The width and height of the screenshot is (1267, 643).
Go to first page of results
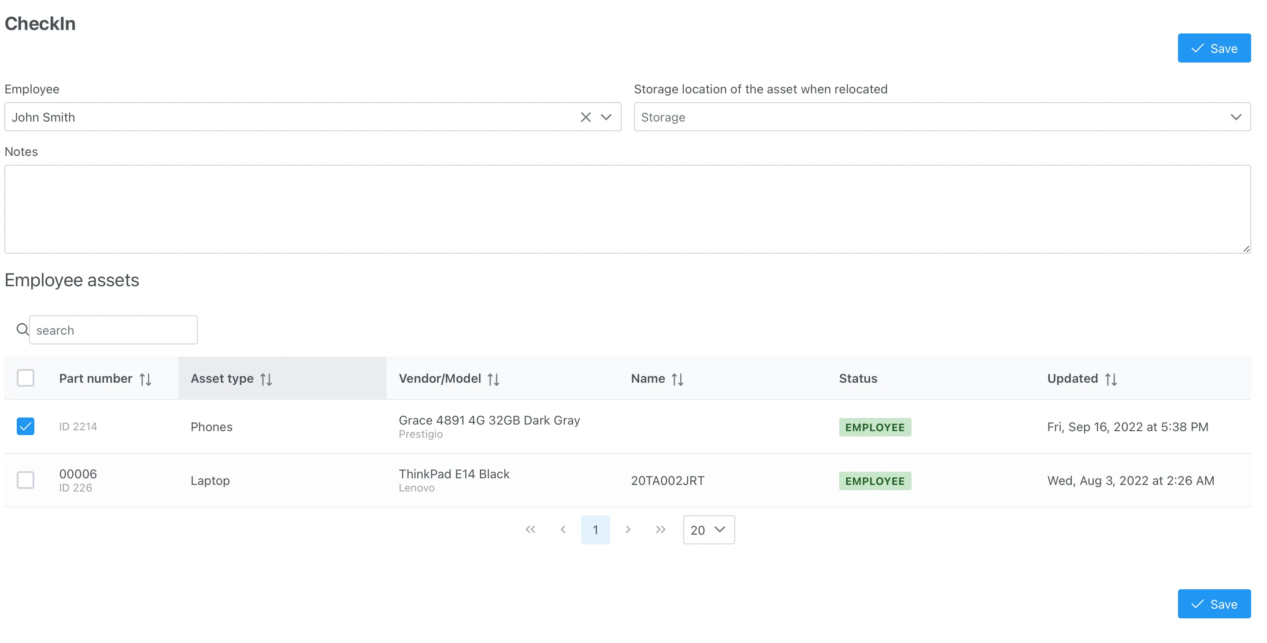click(x=530, y=529)
